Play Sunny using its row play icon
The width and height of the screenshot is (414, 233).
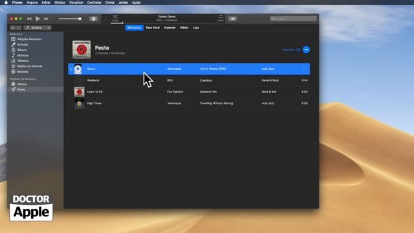pos(78,69)
